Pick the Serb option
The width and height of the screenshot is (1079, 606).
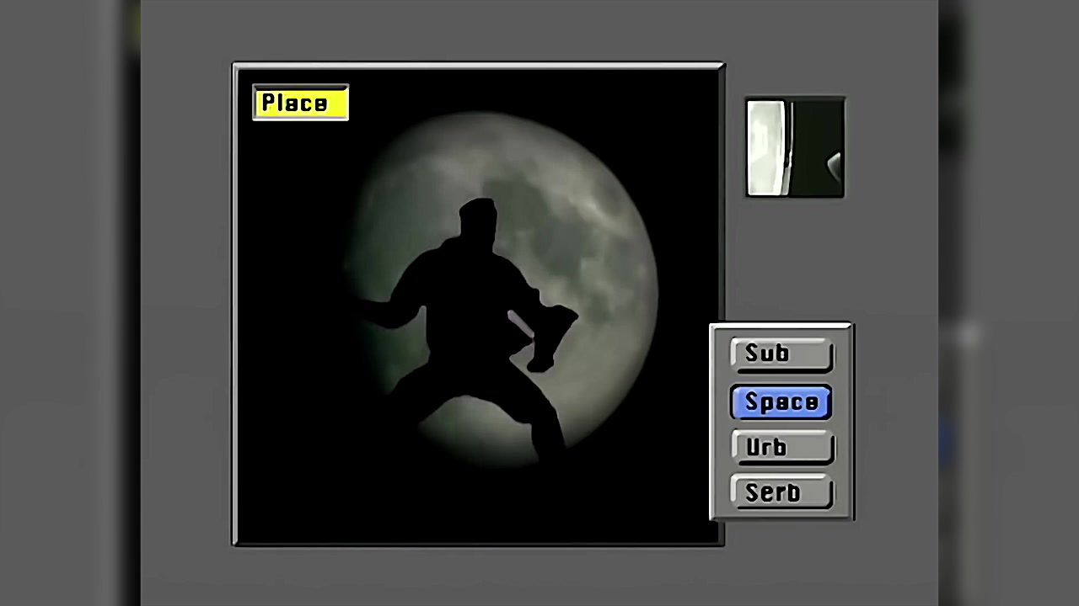(781, 492)
